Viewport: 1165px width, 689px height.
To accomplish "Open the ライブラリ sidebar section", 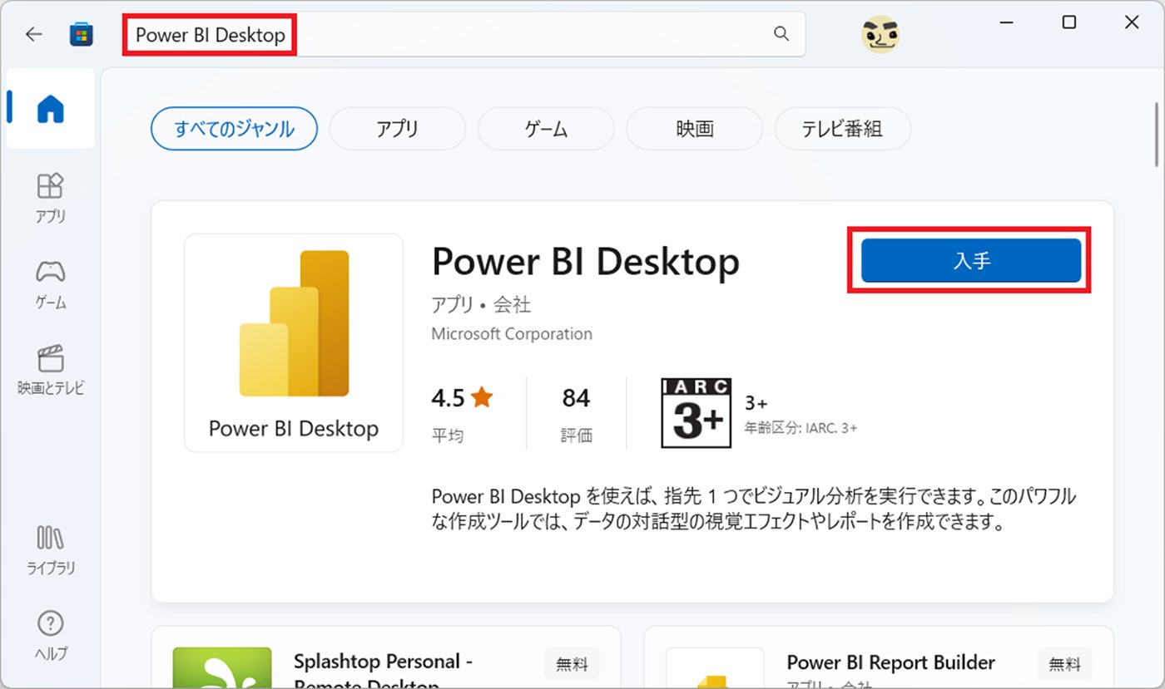I will pos(51,550).
